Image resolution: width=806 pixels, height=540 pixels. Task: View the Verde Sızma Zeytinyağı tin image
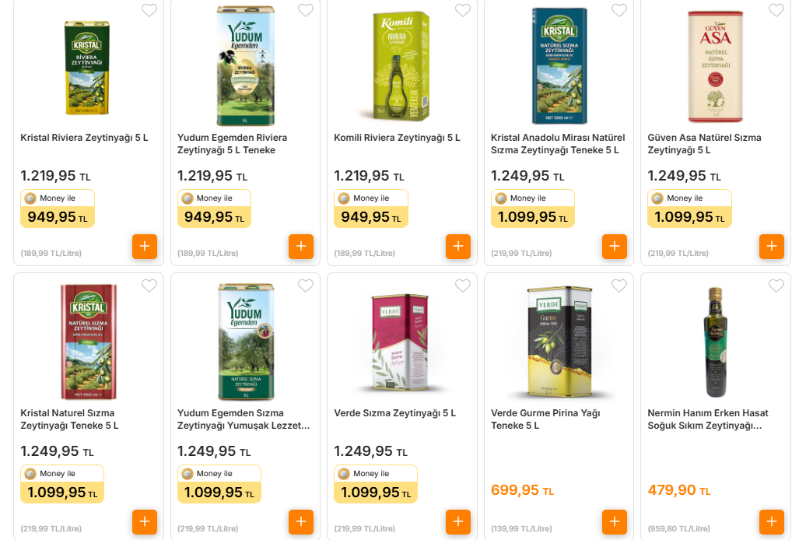coord(400,342)
